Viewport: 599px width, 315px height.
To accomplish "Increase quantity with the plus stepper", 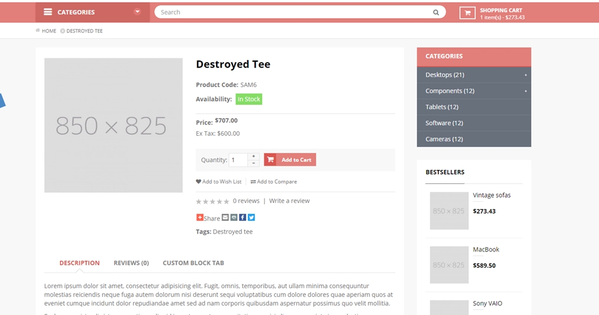I will (x=253, y=156).
